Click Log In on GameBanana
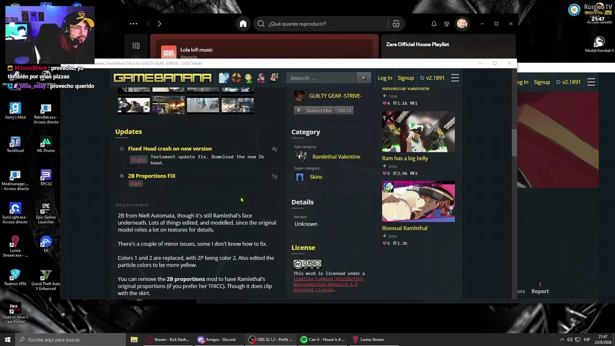This screenshot has height=346, width=615. point(385,78)
